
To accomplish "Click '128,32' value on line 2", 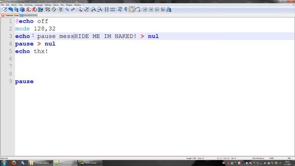I will point(45,29).
